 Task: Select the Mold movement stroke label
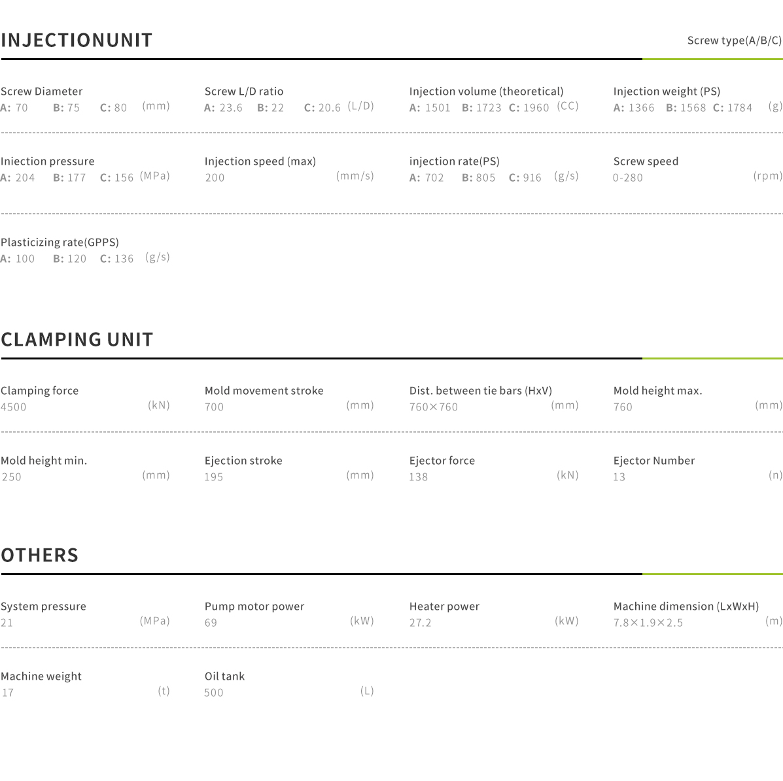[264, 391]
